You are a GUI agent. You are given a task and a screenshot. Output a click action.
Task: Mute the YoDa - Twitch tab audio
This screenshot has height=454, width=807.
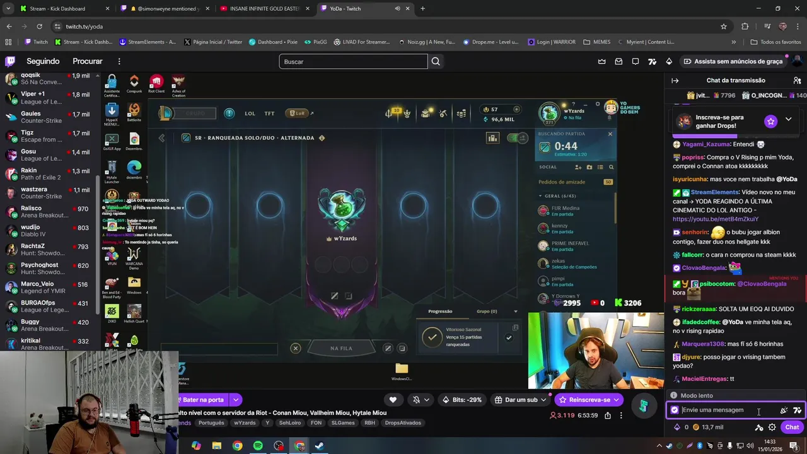(397, 9)
